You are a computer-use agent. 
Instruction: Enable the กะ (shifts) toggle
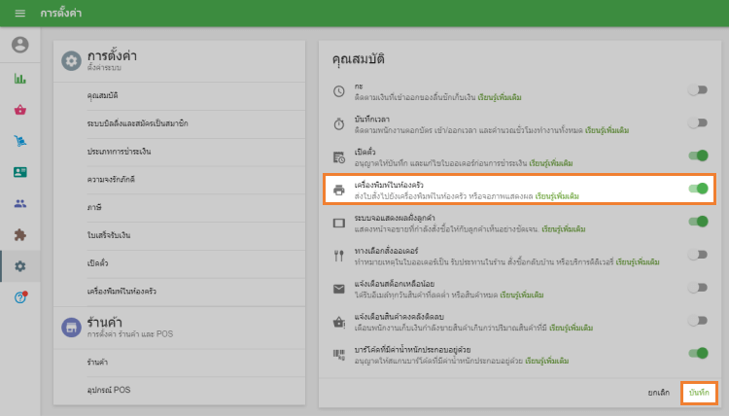[x=697, y=90]
